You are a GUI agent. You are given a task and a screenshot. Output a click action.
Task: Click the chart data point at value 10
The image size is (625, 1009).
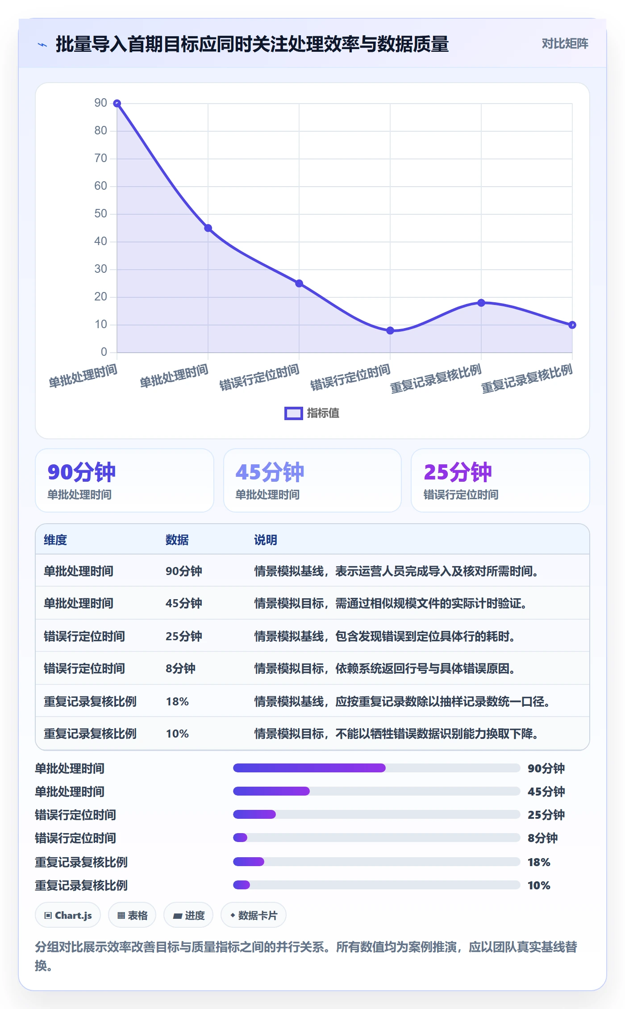tap(572, 325)
